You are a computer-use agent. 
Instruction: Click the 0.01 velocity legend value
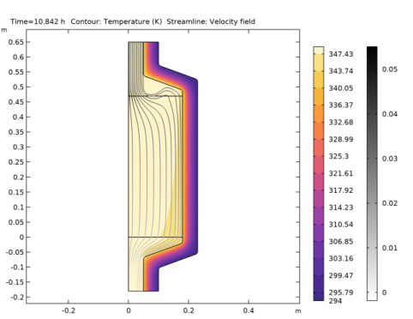coord(390,248)
